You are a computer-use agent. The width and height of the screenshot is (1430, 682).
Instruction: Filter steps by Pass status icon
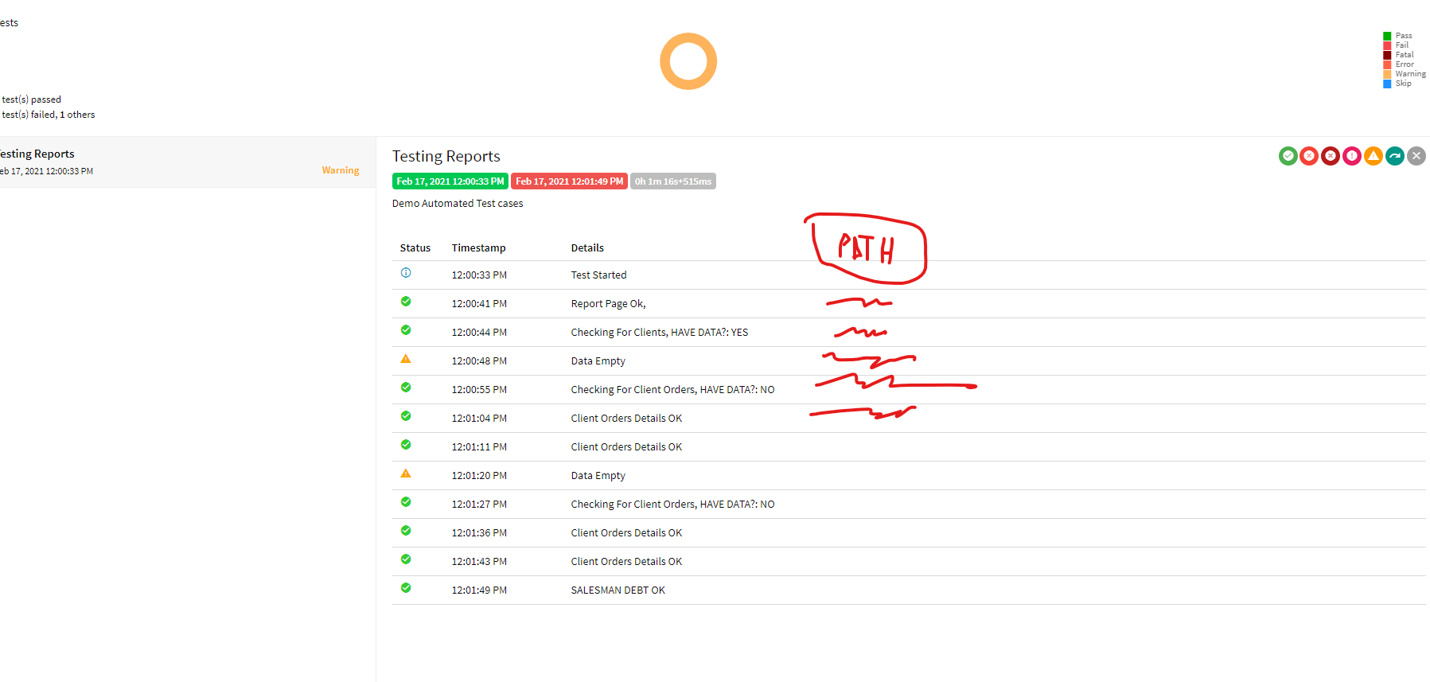(1288, 156)
